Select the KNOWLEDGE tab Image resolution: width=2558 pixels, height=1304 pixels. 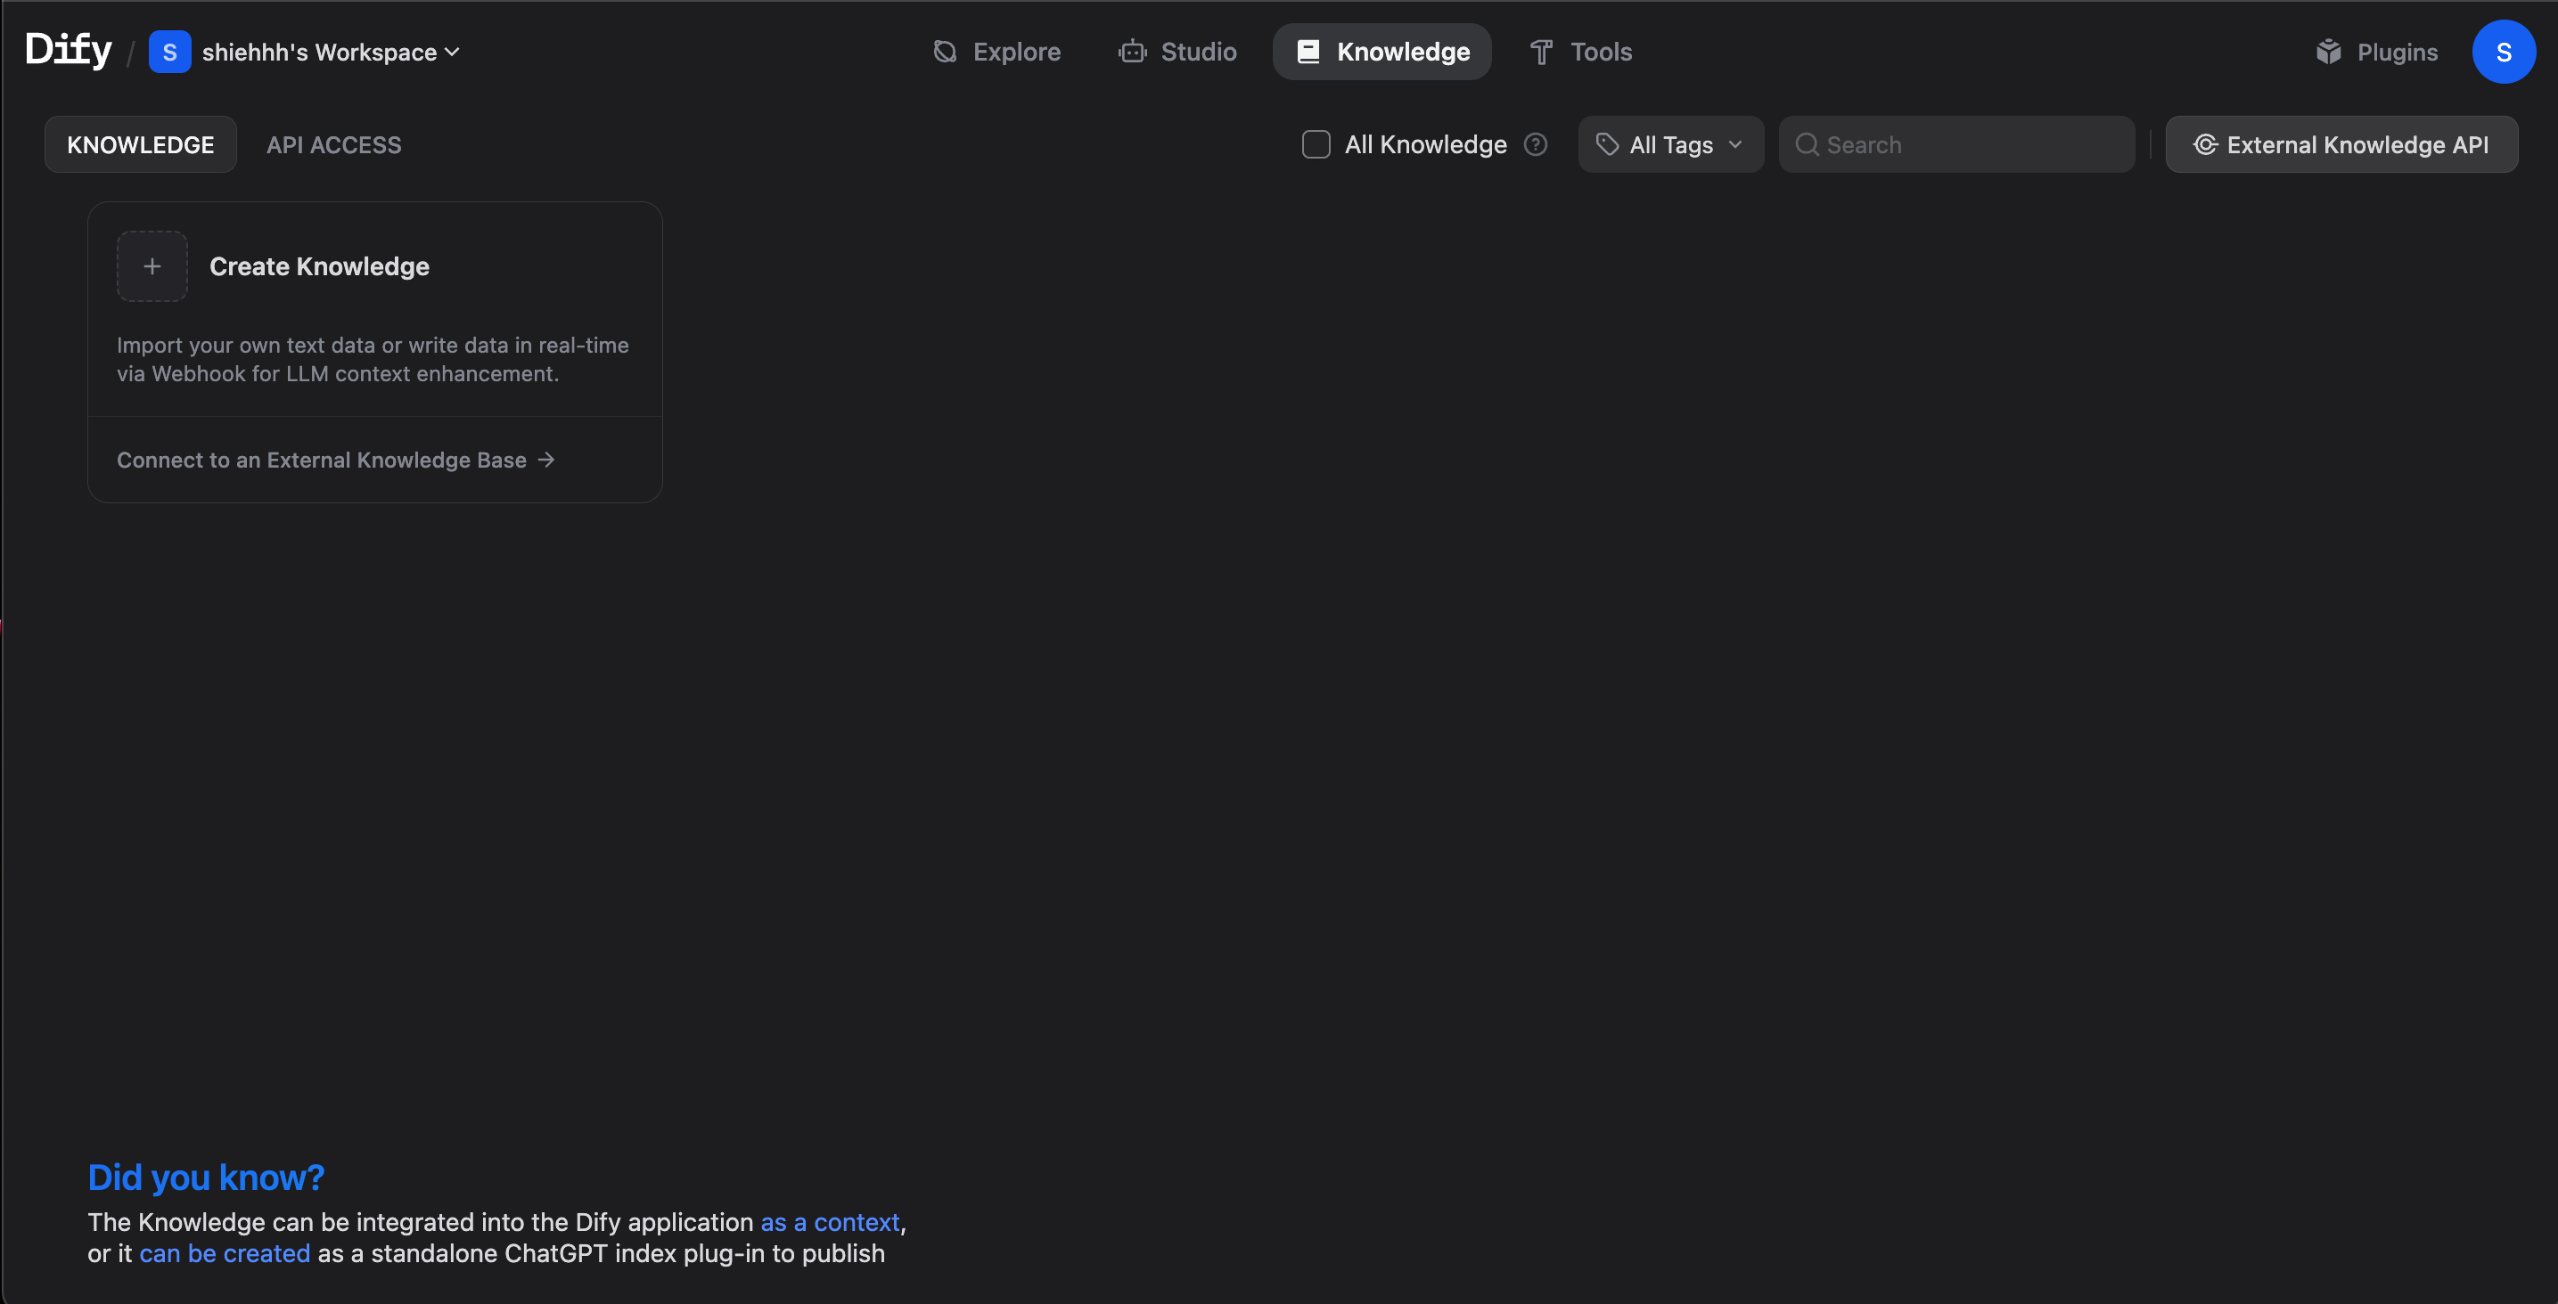(140, 145)
